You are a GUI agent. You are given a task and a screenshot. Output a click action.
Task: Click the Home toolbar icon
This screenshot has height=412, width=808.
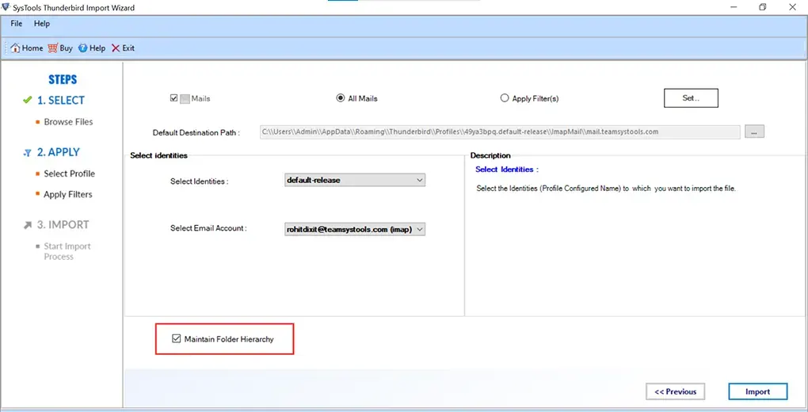pyautogui.click(x=16, y=48)
